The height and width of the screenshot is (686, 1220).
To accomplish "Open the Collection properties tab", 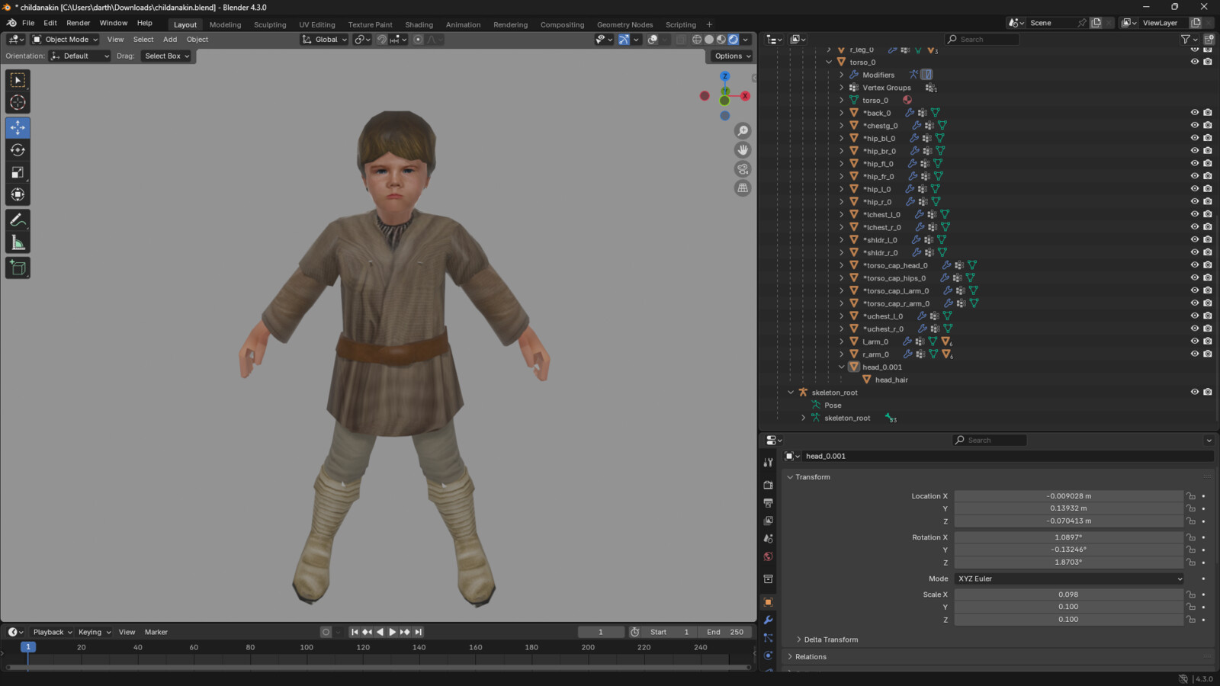I will 768,579.
